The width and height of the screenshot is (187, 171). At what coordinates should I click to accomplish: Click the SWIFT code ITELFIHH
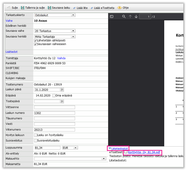tap(40, 68)
